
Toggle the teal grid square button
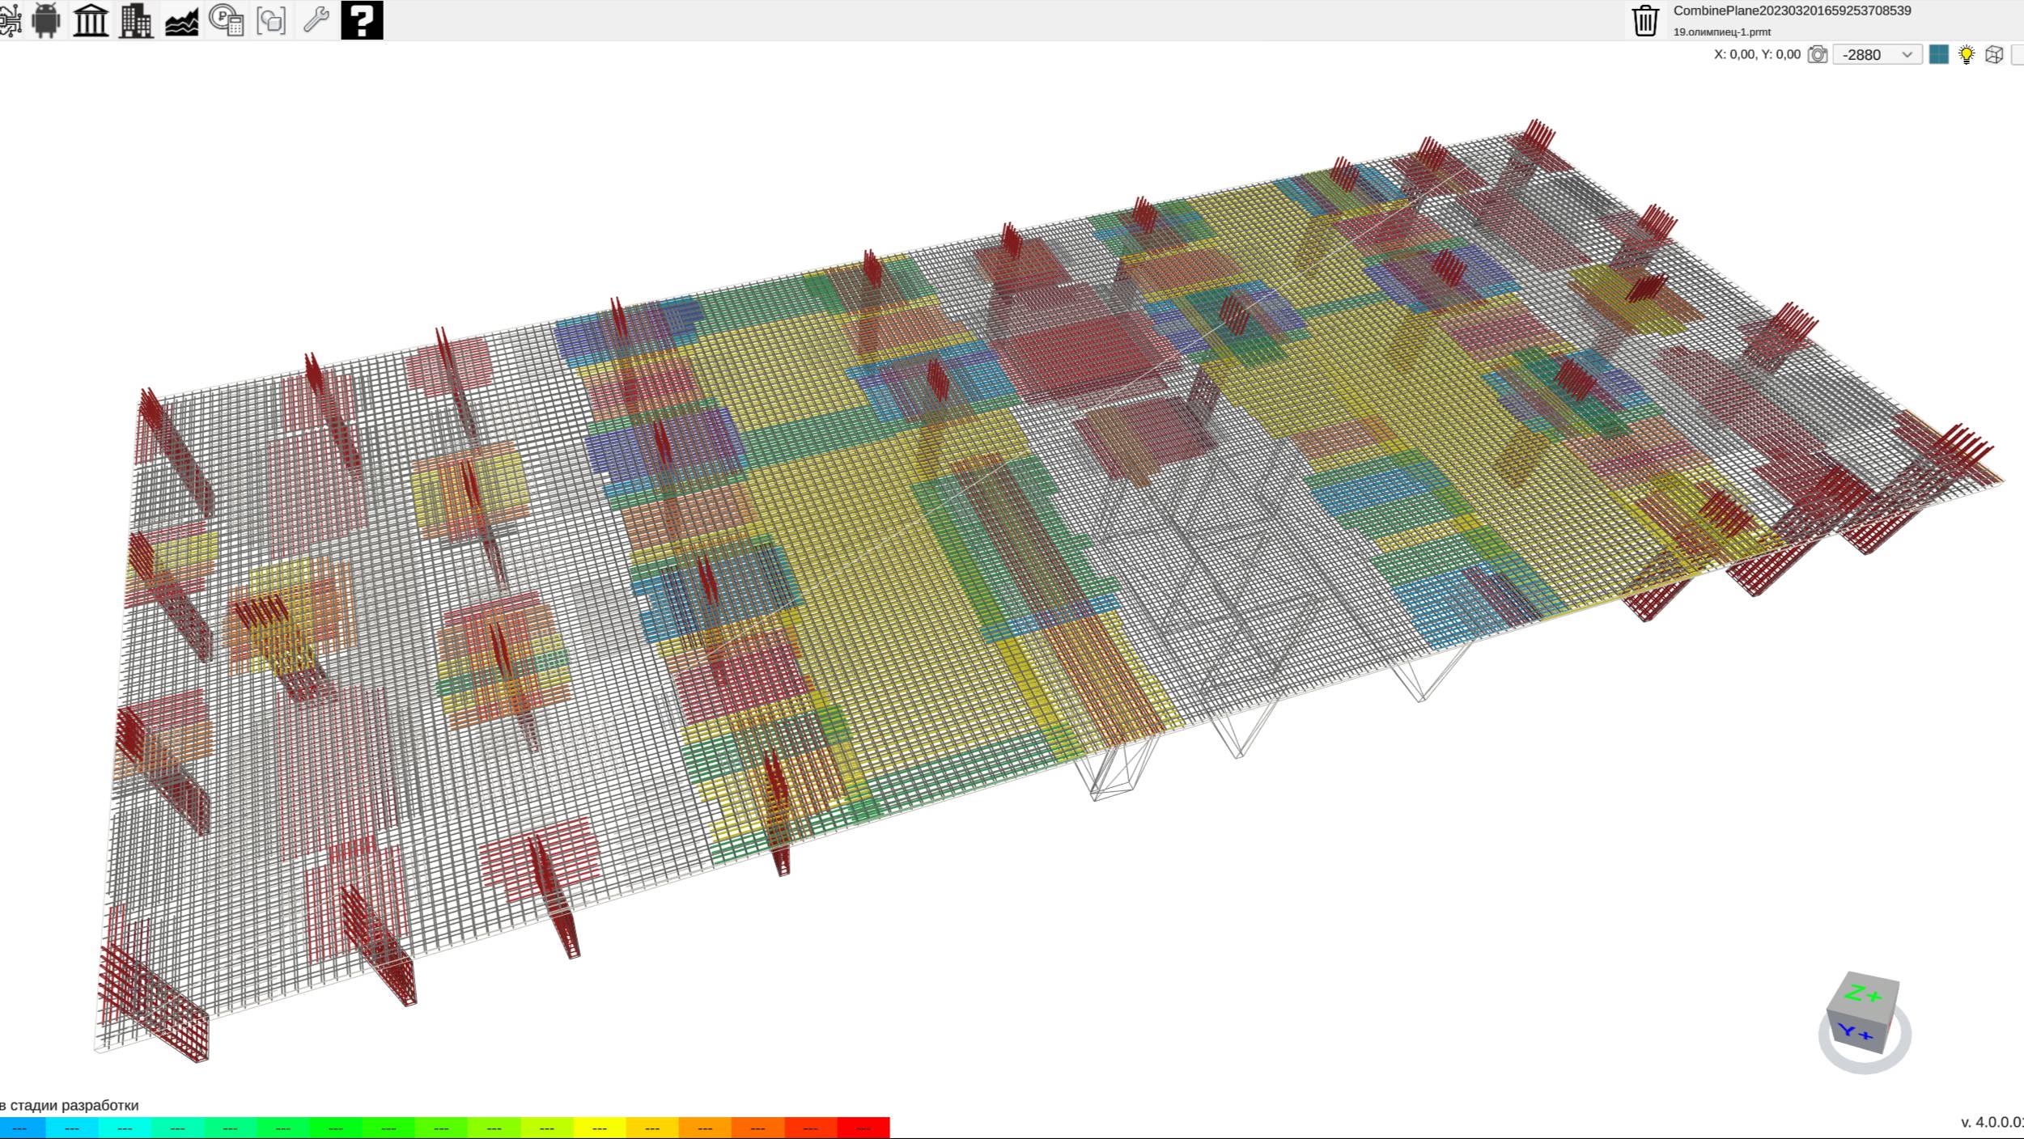pos(1938,54)
